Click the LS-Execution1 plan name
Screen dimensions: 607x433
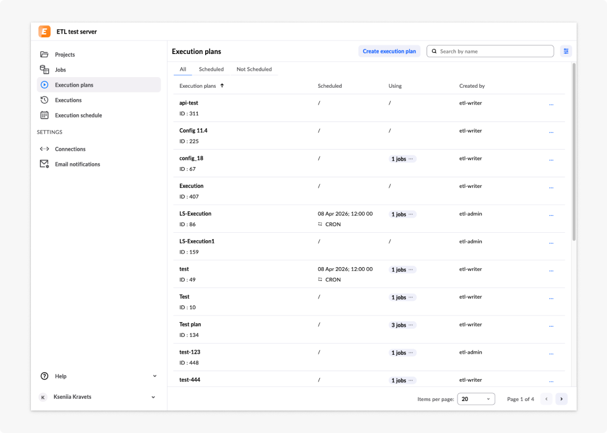pos(197,241)
